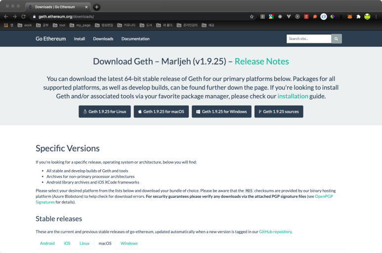Open the my_page bookmarks folder

coord(80,25)
